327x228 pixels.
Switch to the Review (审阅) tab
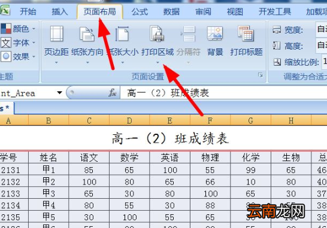(x=203, y=12)
